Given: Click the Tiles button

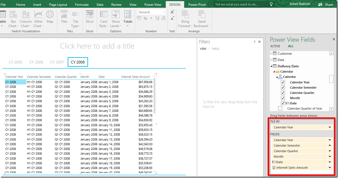Looking at the screenshot, I should tap(64, 17).
